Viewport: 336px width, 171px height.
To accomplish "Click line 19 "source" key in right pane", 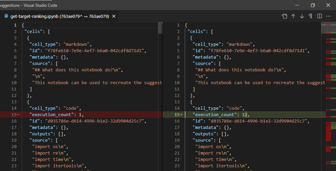I will point(203,140).
